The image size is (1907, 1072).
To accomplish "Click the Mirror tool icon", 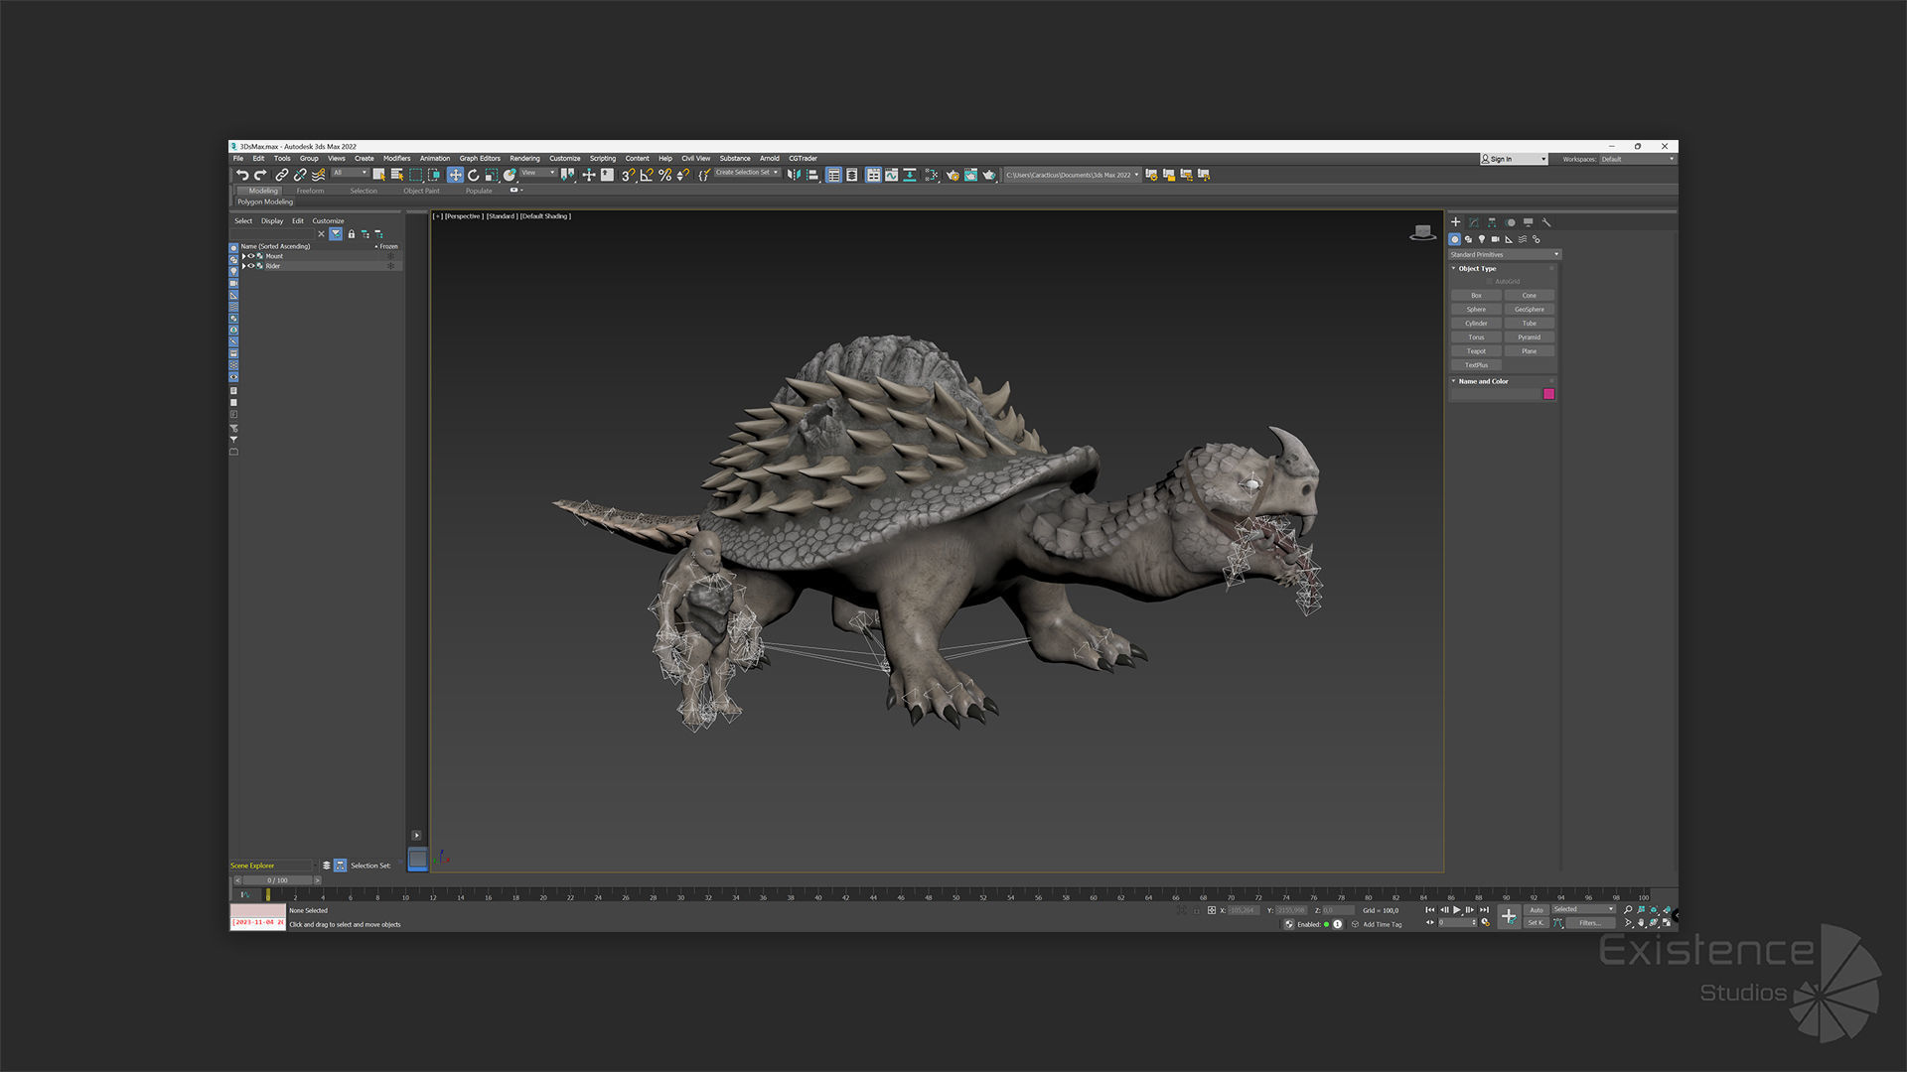I will click(x=794, y=175).
